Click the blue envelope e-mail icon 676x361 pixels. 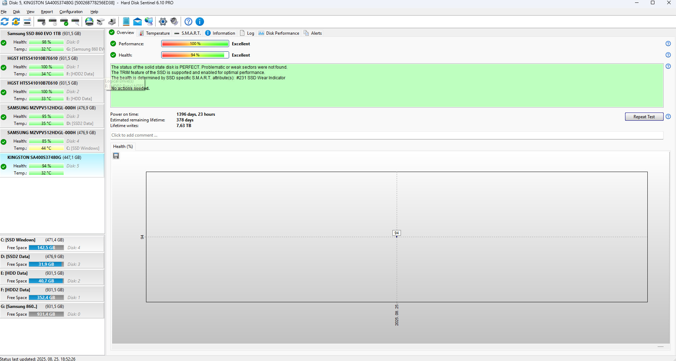click(138, 22)
